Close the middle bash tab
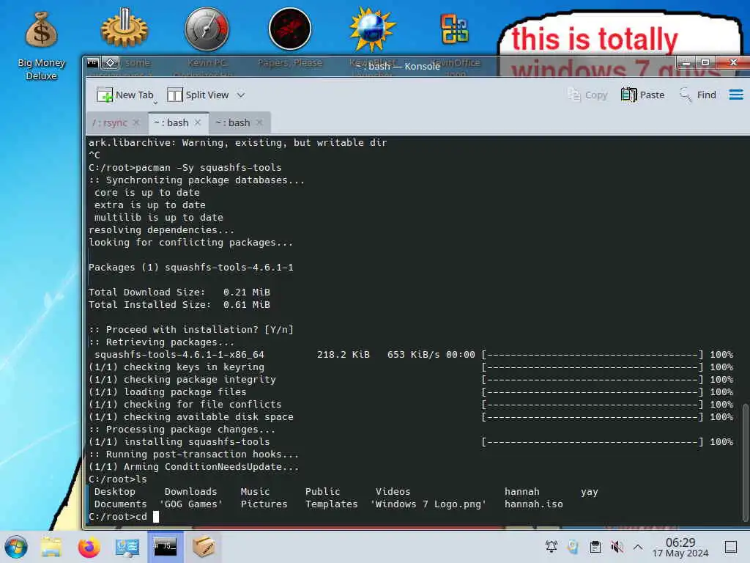 [198, 122]
